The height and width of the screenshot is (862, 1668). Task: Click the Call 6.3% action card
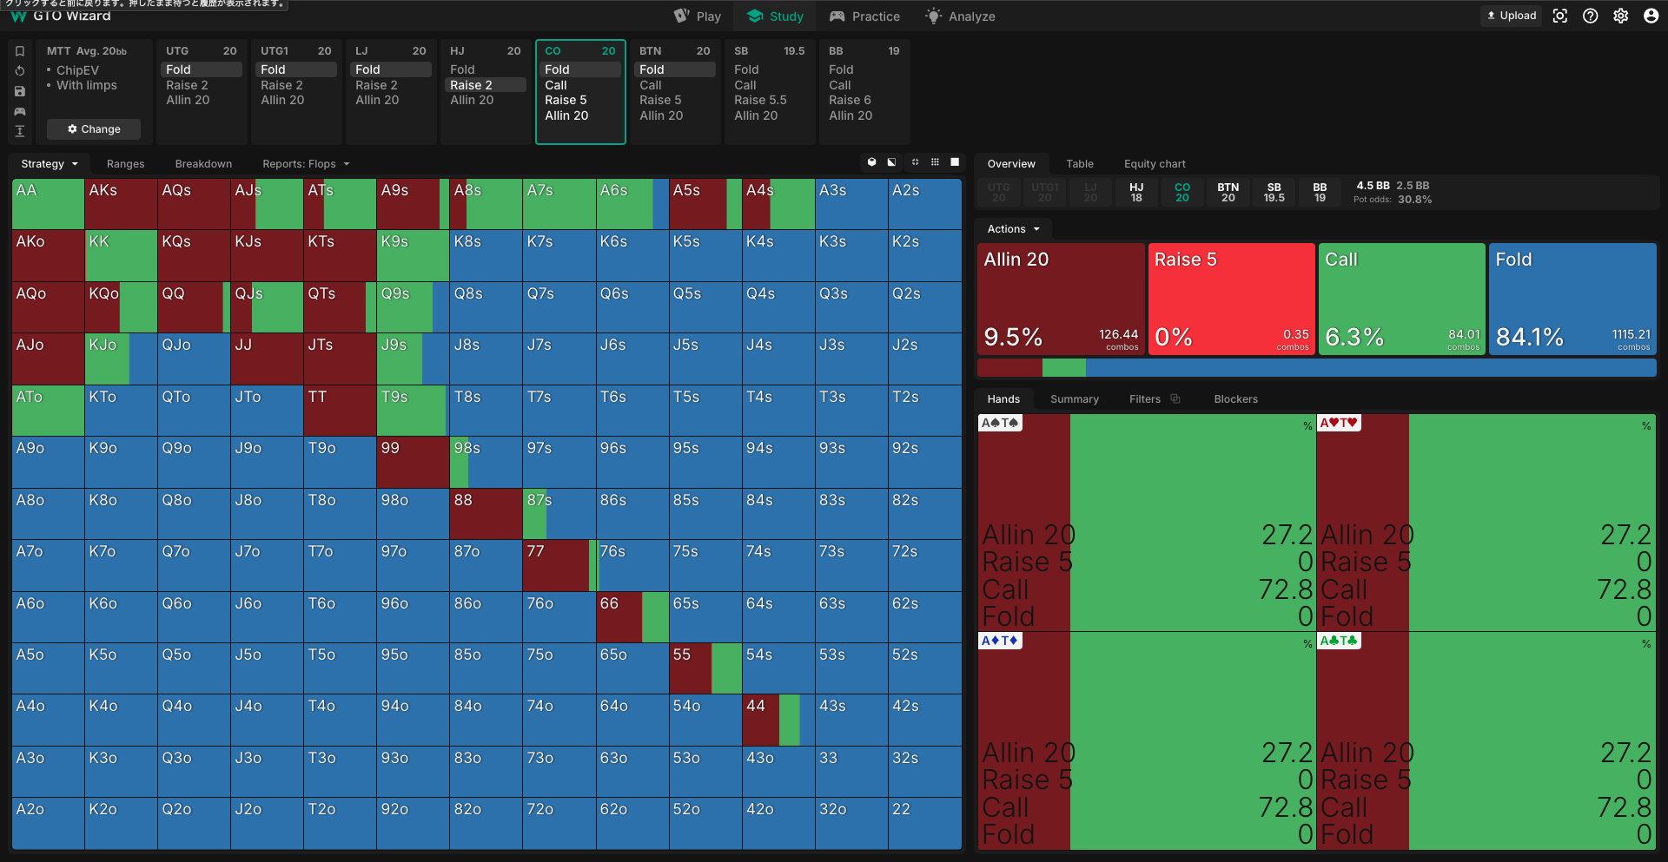point(1401,299)
